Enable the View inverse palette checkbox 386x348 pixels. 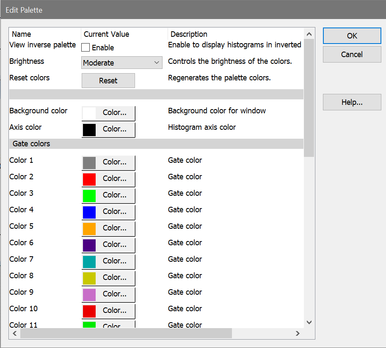[85, 48]
